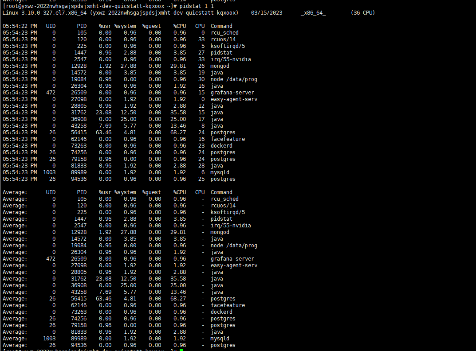Click "rcuos/14" in the Average row

point(223,206)
